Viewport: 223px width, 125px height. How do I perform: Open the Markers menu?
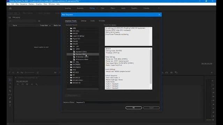coord(31,4)
